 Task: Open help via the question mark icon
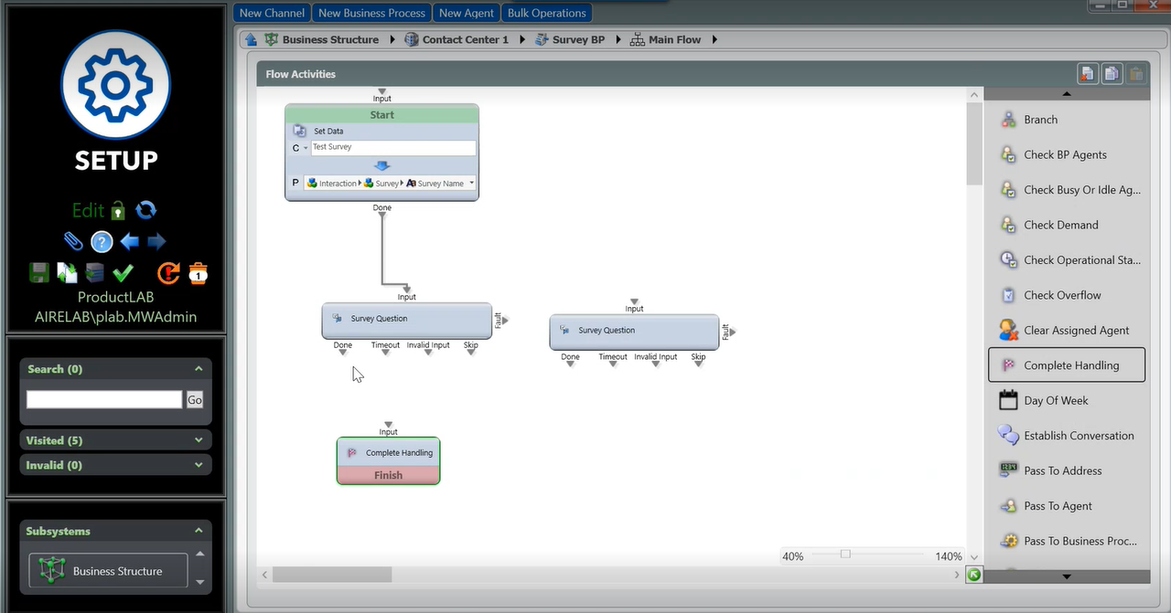coord(102,242)
